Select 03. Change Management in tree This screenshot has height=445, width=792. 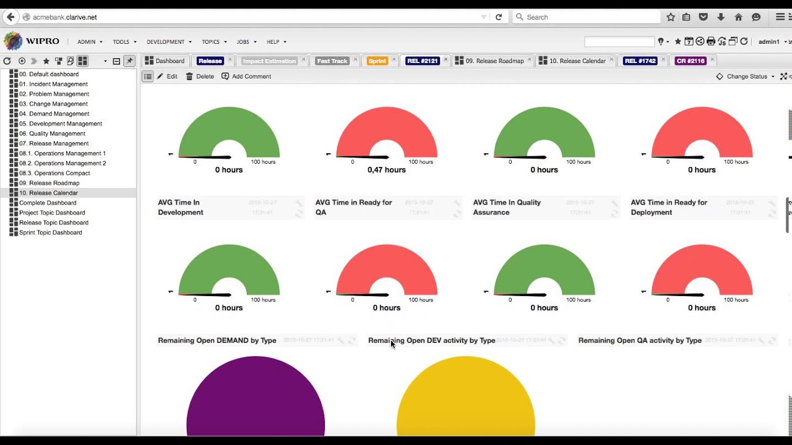[53, 104]
